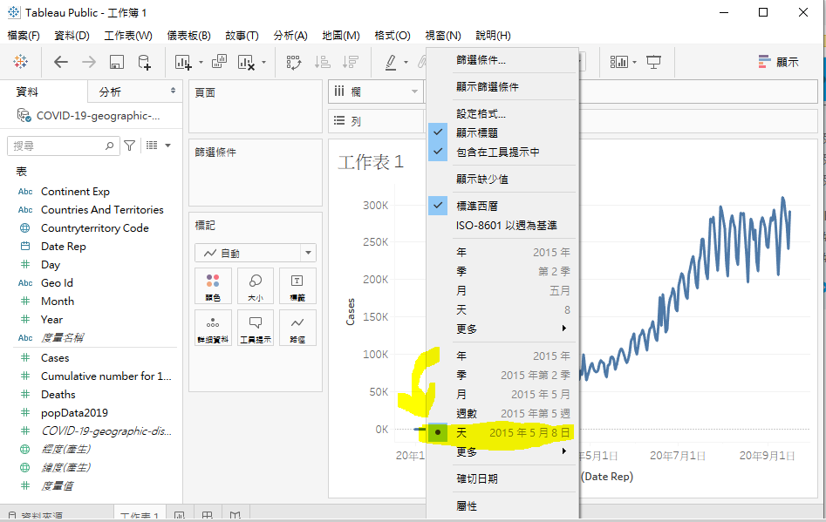Clear the sheet with chart-X icon
This screenshot has height=522, width=826.
(246, 62)
